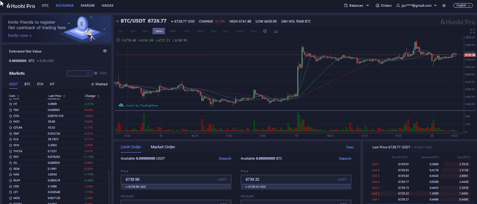Expand the BTC/USDT pair chevron
This screenshot has width=477, height=204.
[x=118, y=21]
